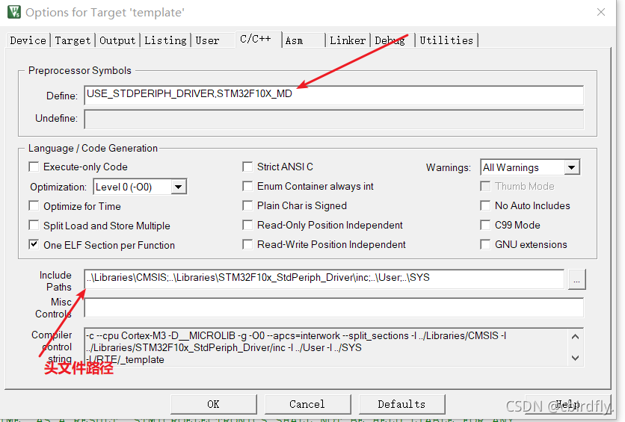Enable C99 Mode checkbox
This screenshot has width=625, height=422.
tap(485, 225)
